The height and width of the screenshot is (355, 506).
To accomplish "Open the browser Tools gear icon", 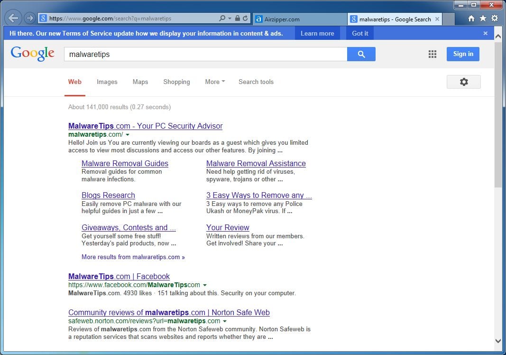I will point(495,19).
